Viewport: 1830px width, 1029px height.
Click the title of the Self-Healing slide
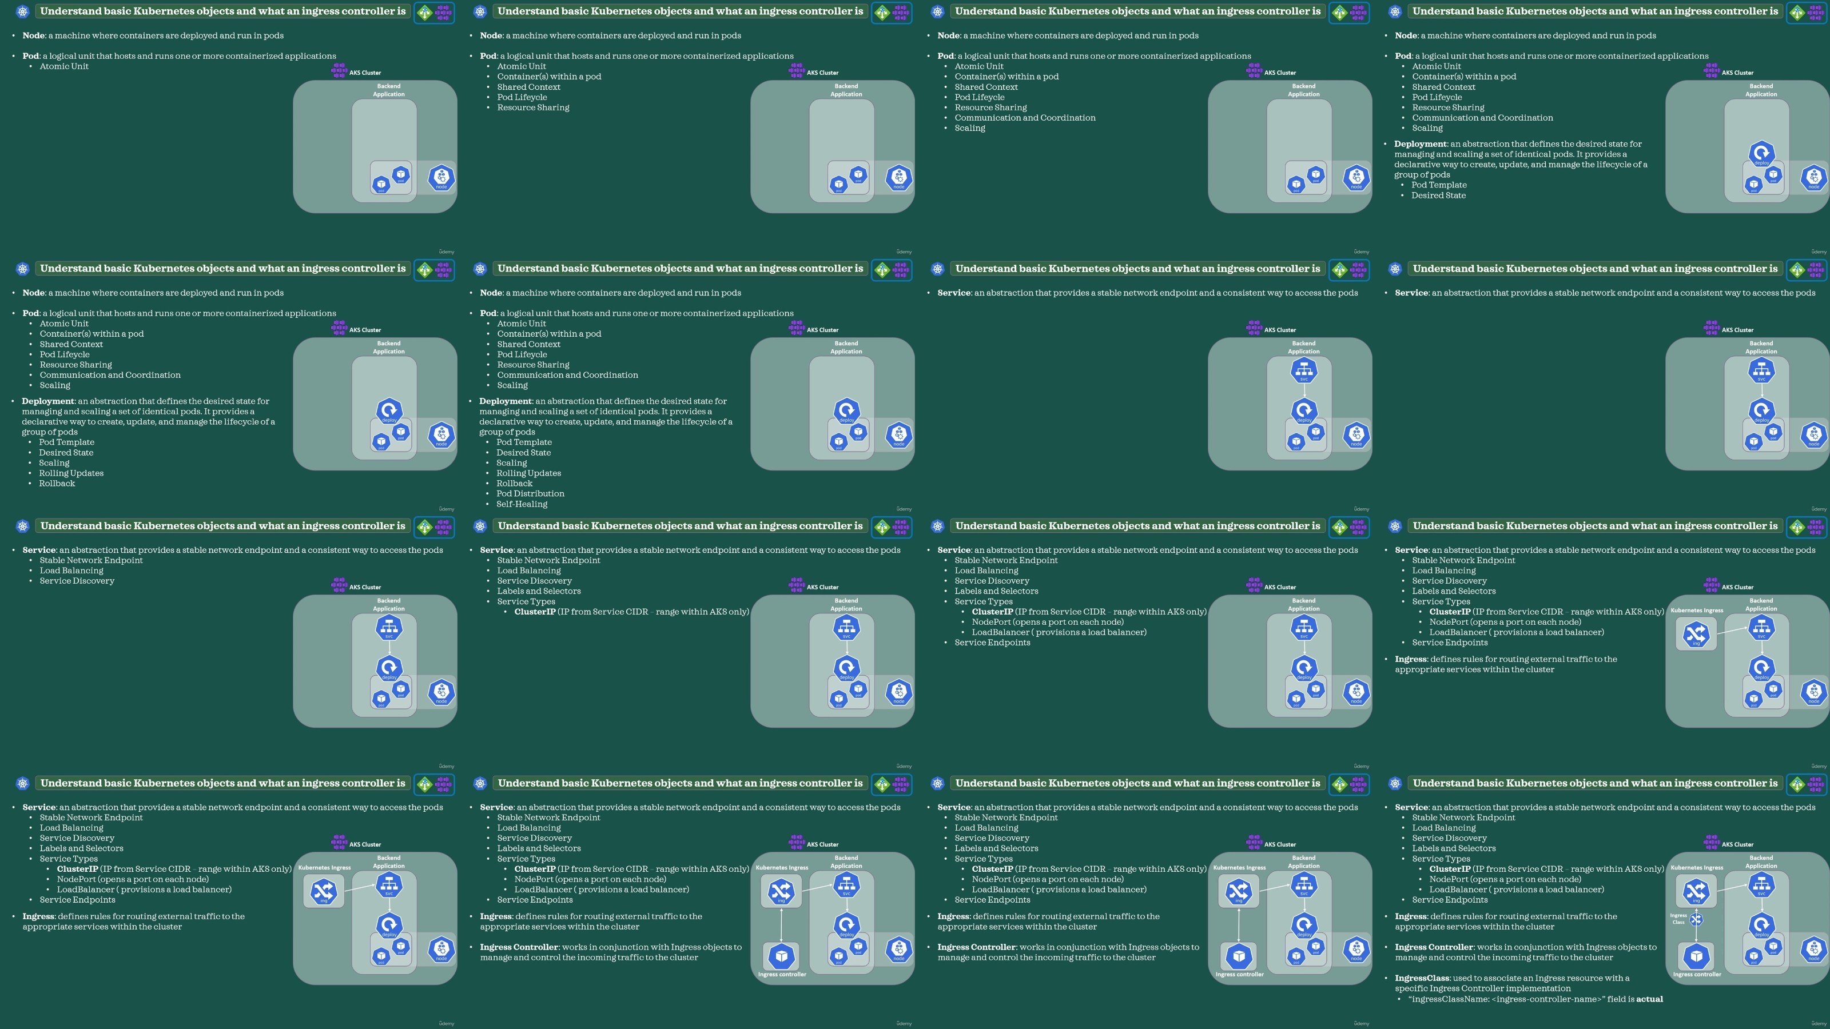click(x=680, y=269)
